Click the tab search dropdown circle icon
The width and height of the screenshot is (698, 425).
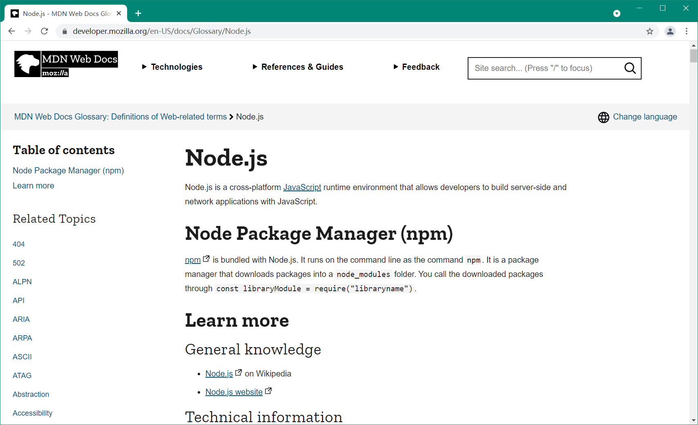tap(617, 13)
